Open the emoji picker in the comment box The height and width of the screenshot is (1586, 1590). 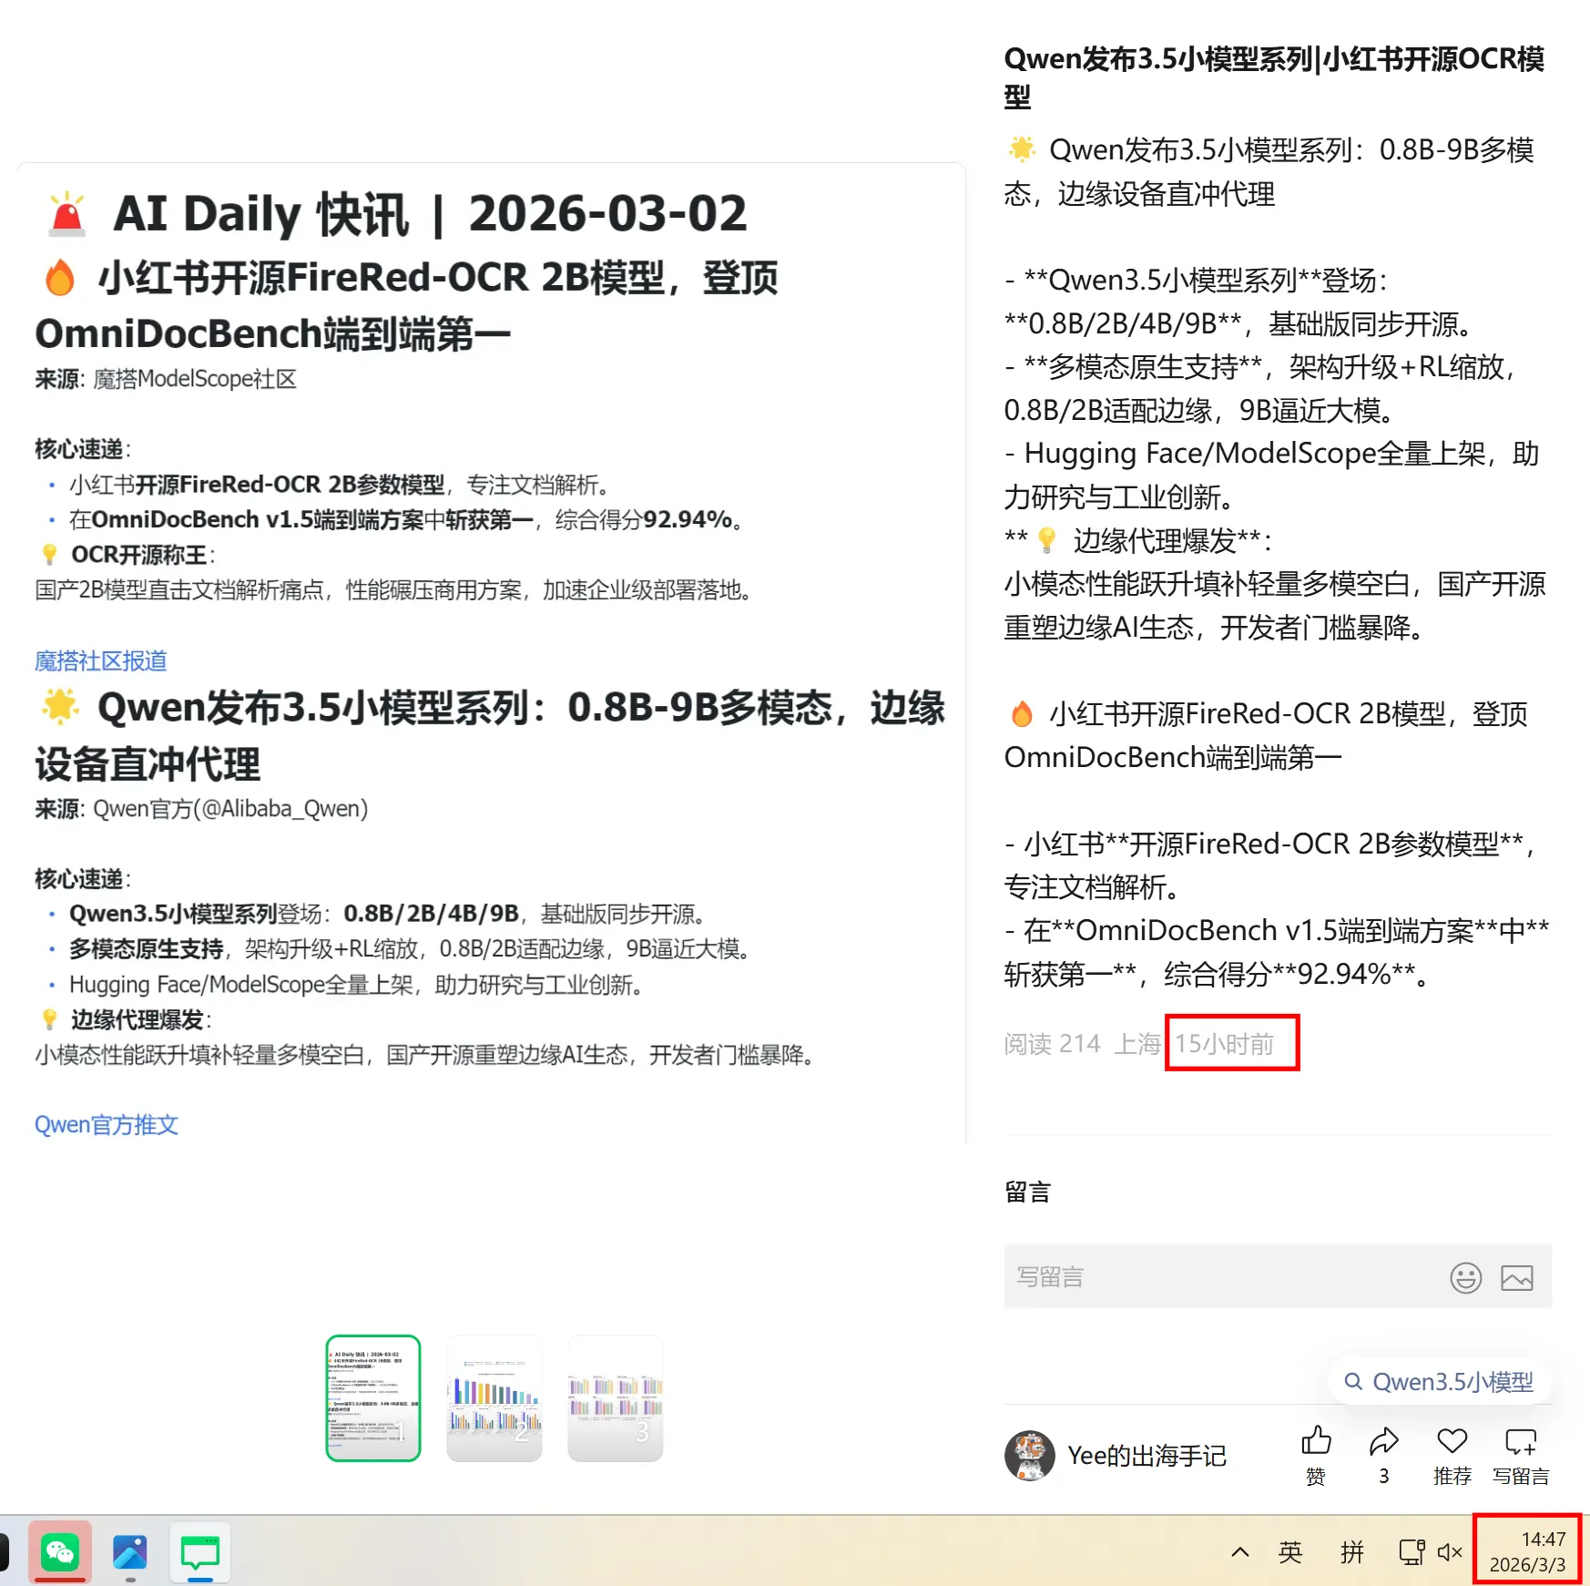(1465, 1276)
